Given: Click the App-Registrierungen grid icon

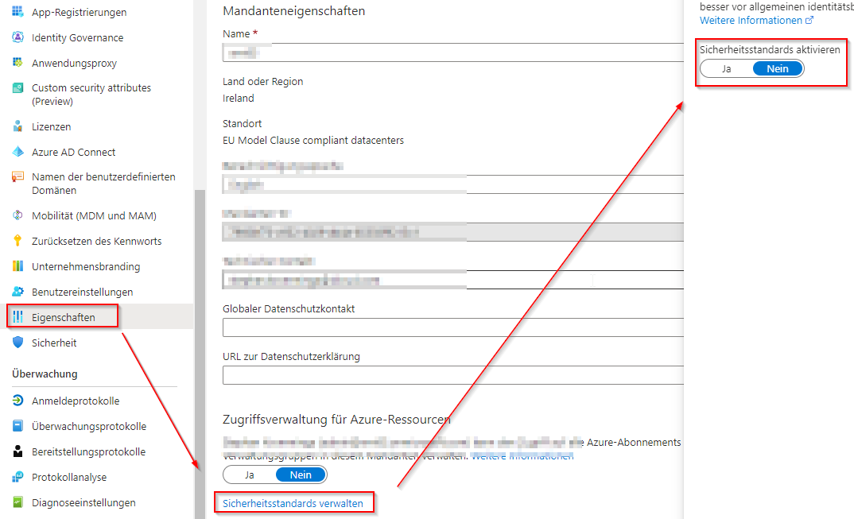Looking at the screenshot, I should click(x=17, y=13).
